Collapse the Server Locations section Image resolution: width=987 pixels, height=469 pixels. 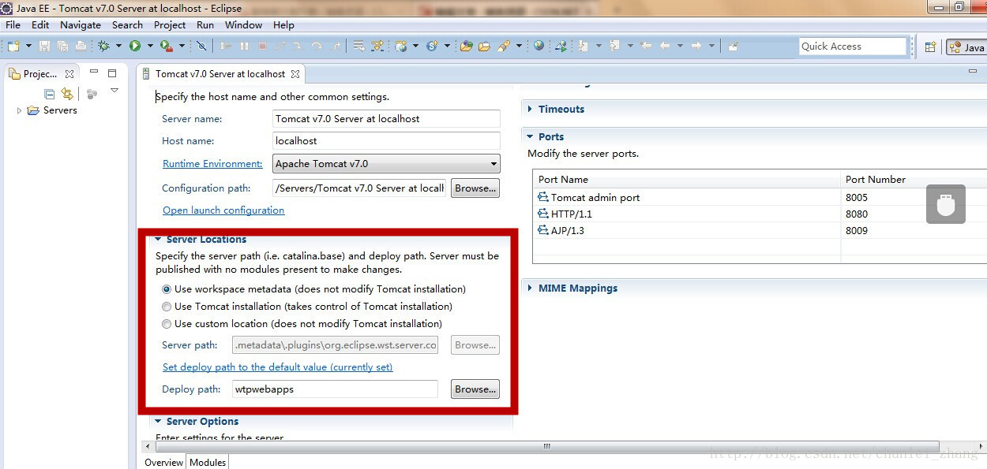pos(158,240)
